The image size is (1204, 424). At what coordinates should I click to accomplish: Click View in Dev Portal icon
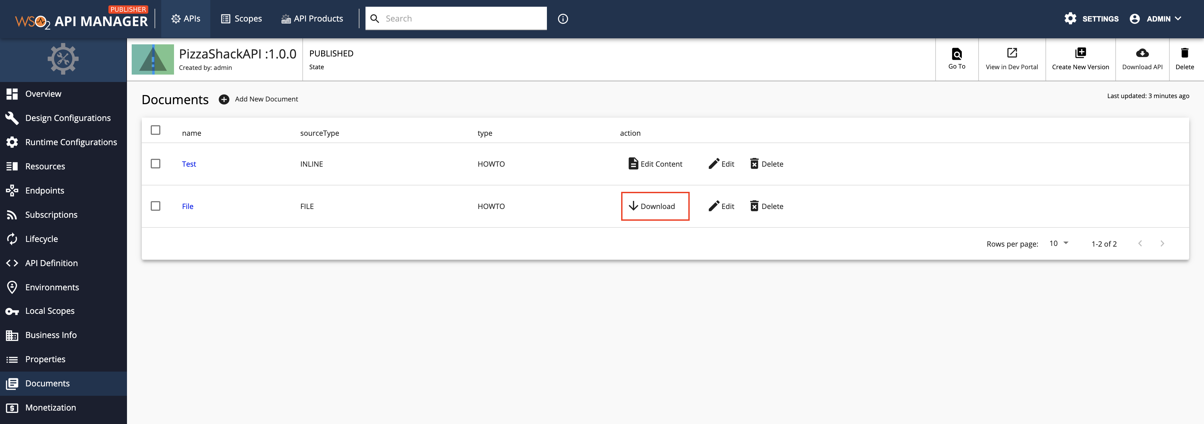pos(1012,53)
